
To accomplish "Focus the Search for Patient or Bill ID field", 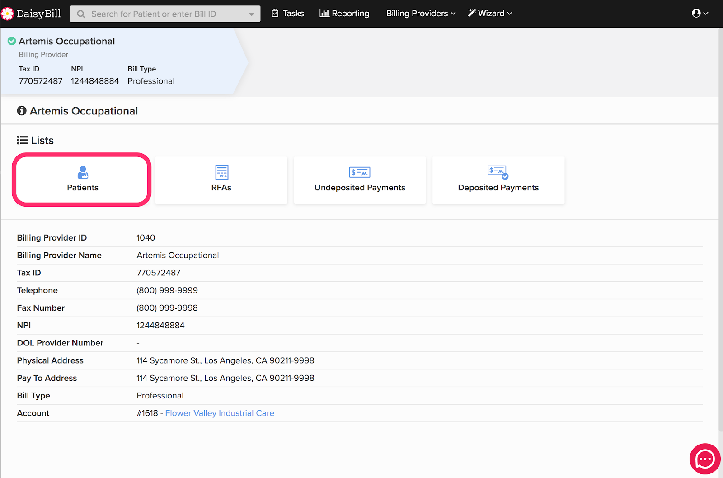I will (165, 14).
